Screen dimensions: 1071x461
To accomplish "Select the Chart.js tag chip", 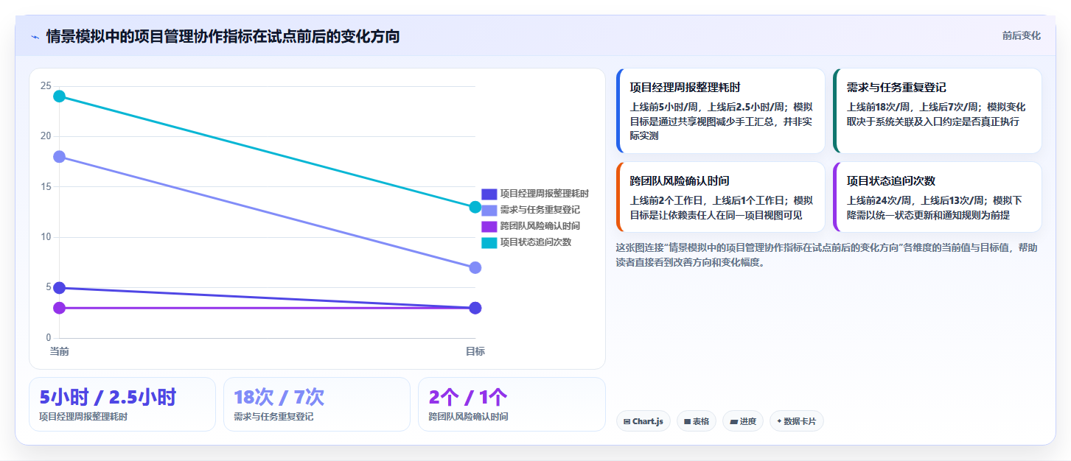I will coord(643,421).
